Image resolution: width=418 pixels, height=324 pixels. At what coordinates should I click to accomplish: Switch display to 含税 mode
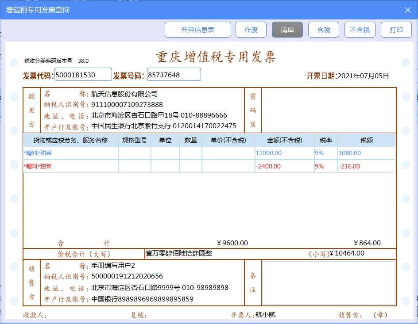pos(323,30)
